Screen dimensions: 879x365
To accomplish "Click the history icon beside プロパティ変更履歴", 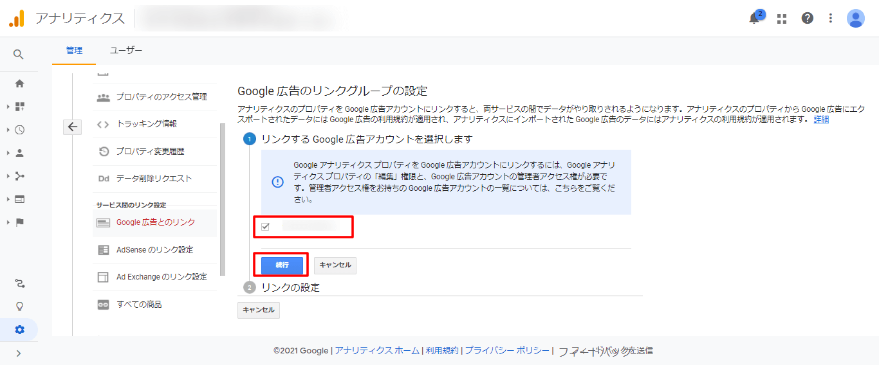I will click(x=103, y=152).
